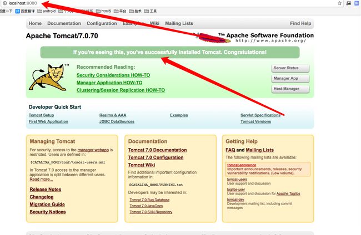
Task: Open the Tomcat Wiki link
Action: coord(142,165)
